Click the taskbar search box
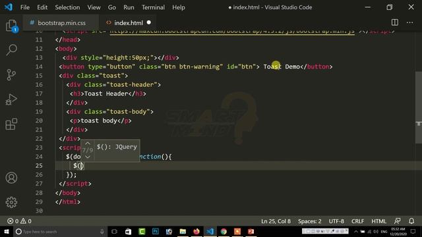Screen dimensions: 422x237 (x=60, y=231)
